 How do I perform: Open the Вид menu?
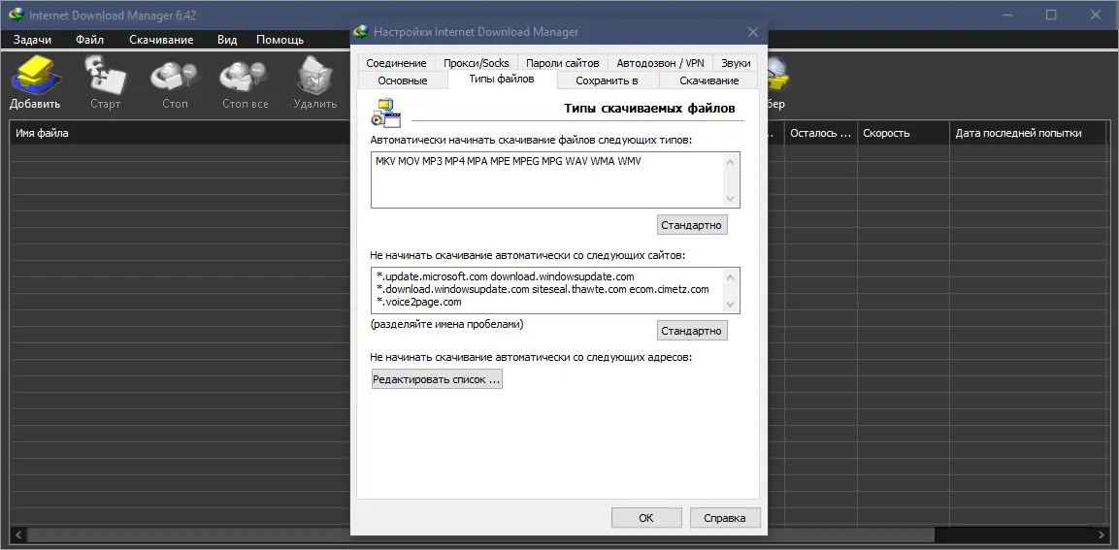[x=227, y=40]
